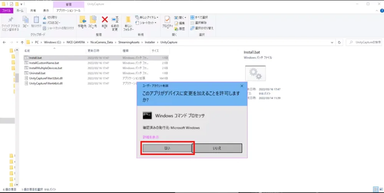384x193 pixels.
Task: Create 新しいフォルダー
Action: (128, 23)
